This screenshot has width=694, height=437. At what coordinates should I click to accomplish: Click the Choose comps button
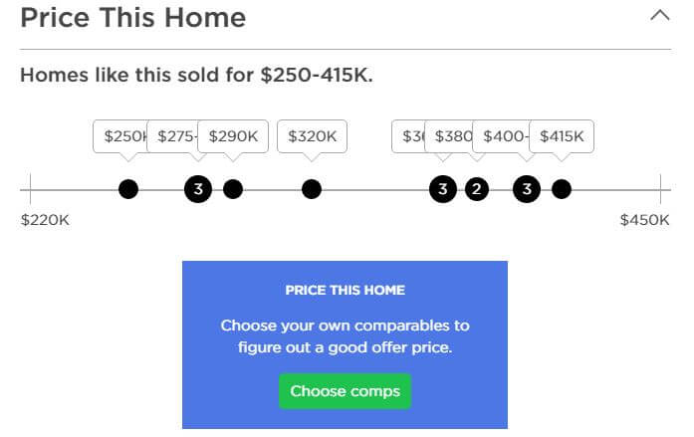[x=345, y=391]
